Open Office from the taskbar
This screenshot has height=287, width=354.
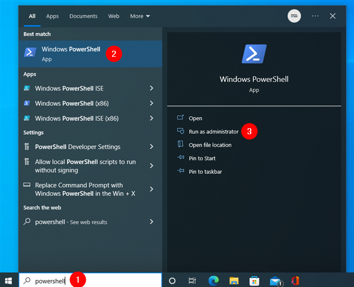(x=296, y=280)
